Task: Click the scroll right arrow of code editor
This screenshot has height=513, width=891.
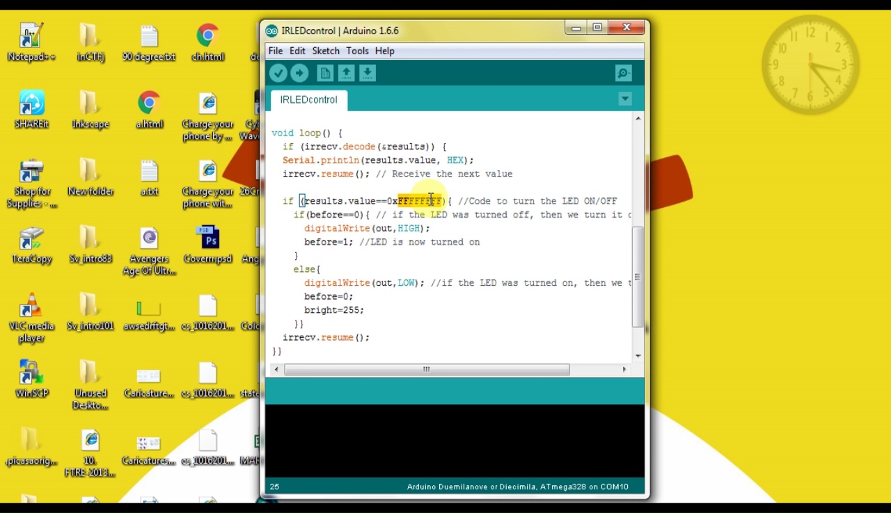Action: (x=624, y=370)
